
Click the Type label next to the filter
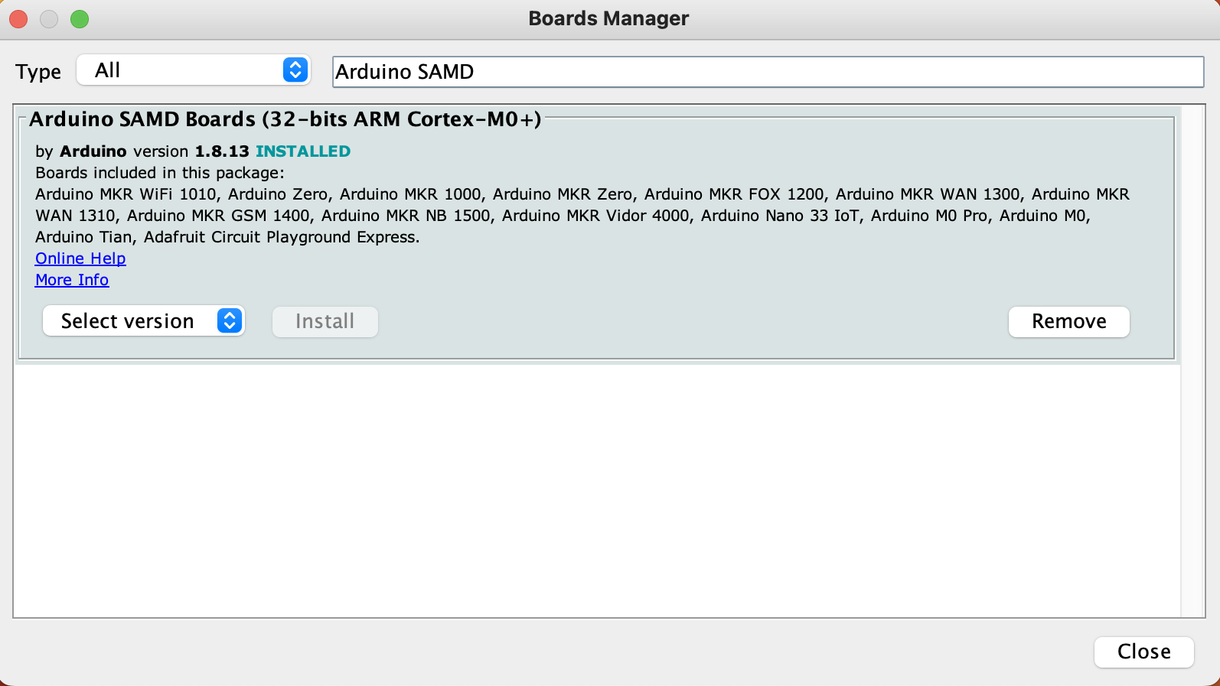tap(38, 72)
